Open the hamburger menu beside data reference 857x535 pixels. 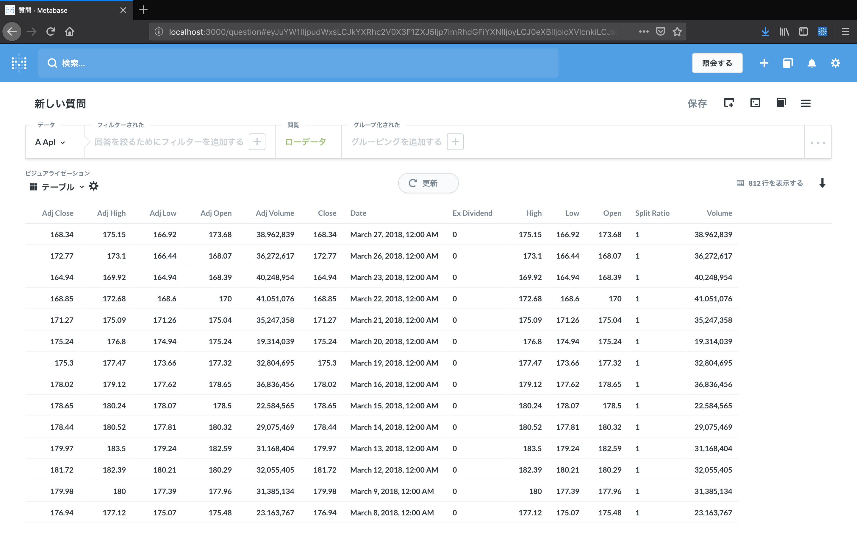pyautogui.click(x=806, y=103)
